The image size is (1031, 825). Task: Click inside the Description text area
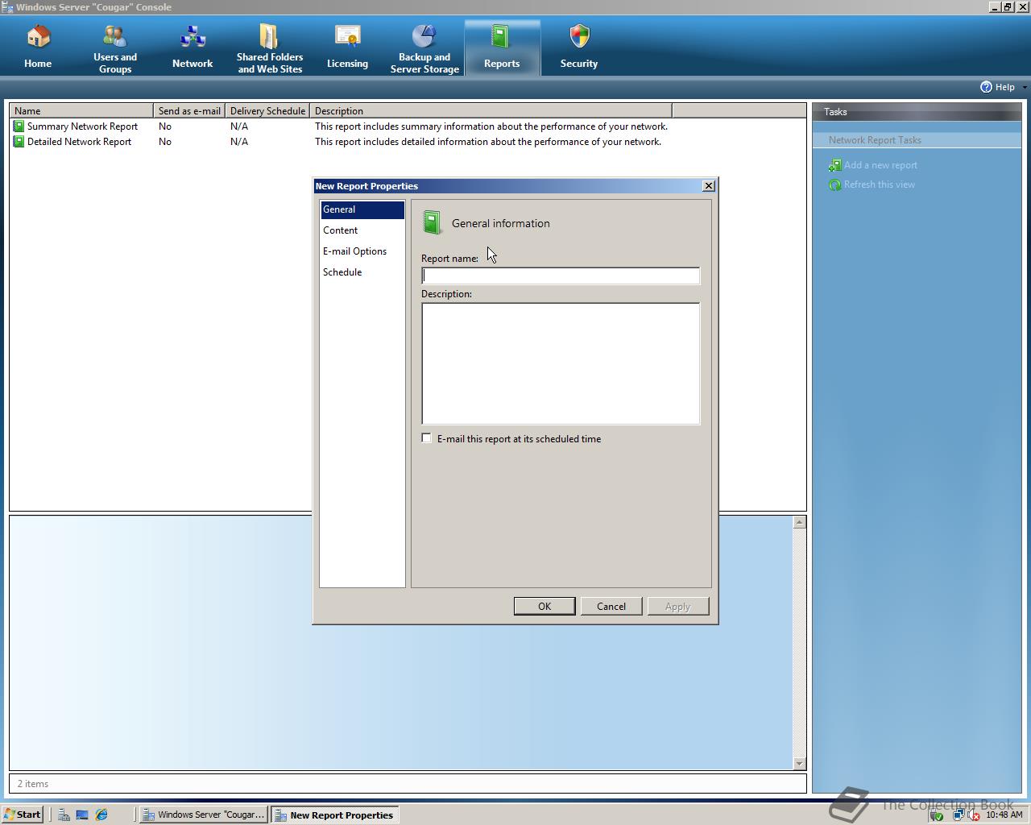561,363
